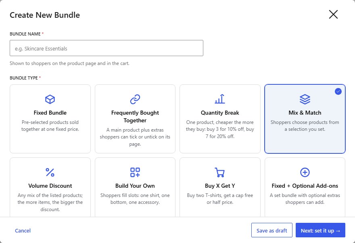
Task: Click the "Volume Discount" title text
Action: 50,186
